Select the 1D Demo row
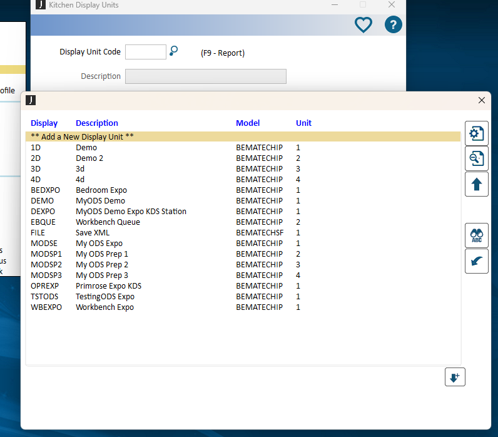 pos(243,148)
